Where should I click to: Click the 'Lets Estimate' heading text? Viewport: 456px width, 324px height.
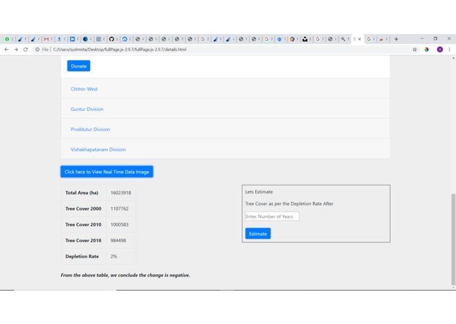(x=259, y=192)
